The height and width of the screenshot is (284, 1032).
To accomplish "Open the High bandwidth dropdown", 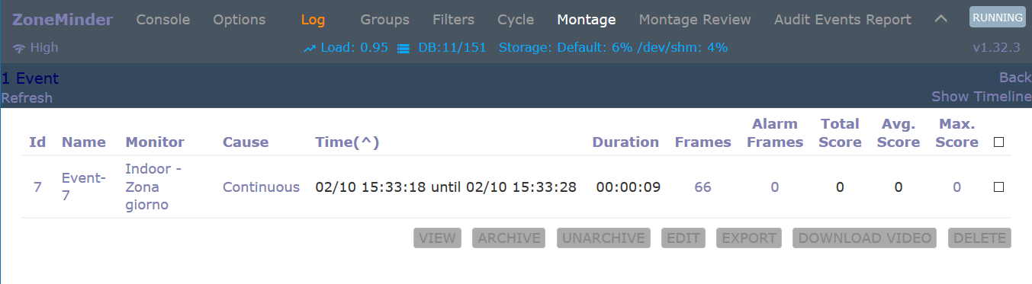I will click(x=36, y=48).
